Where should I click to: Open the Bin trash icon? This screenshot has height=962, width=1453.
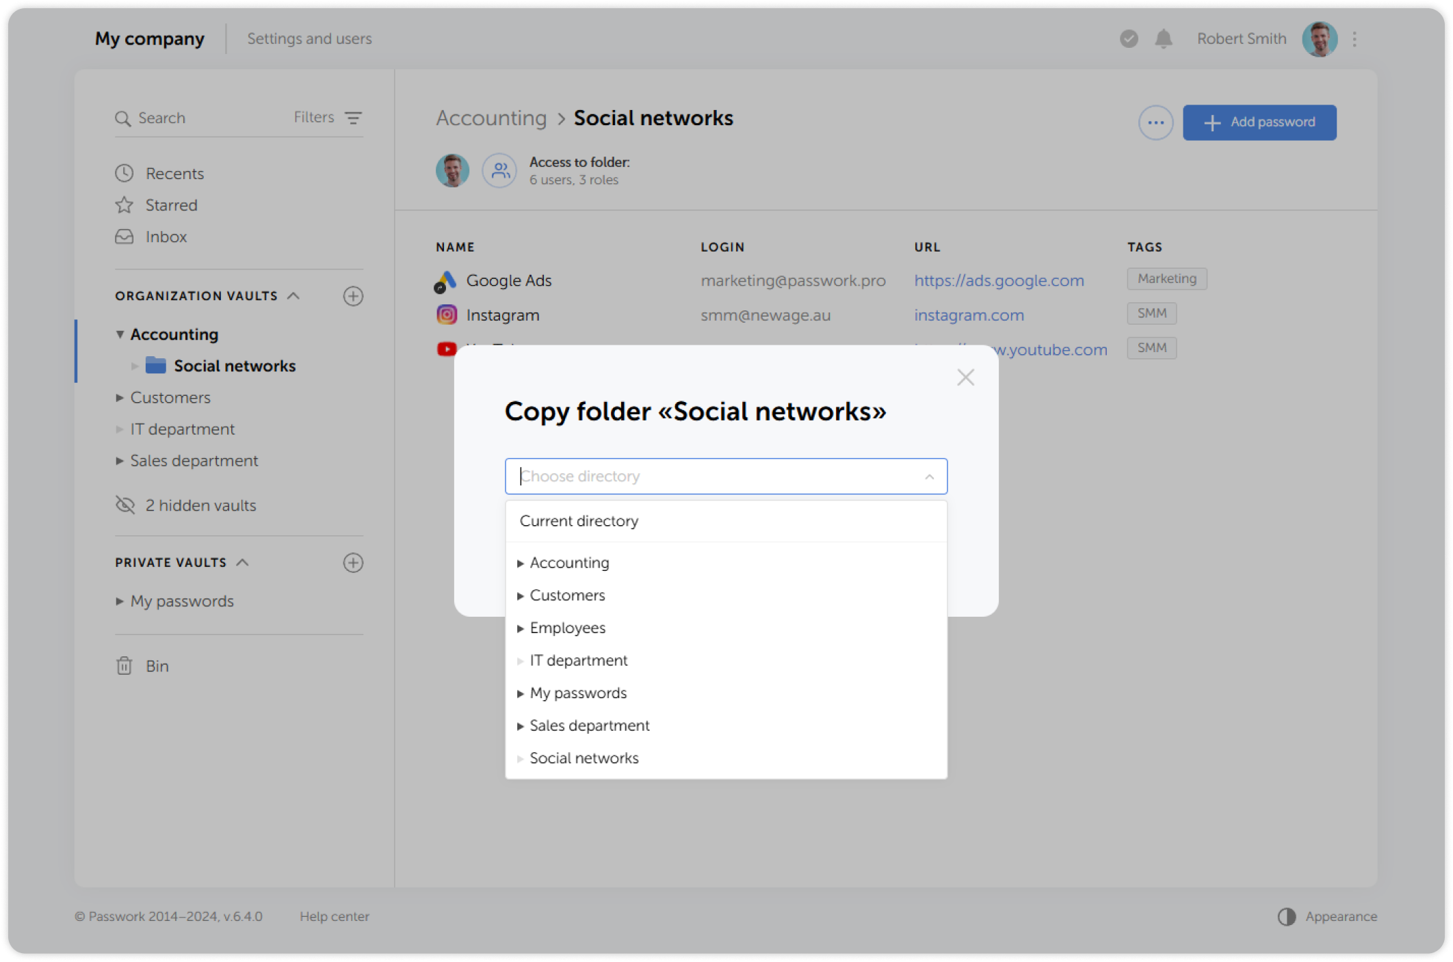[124, 665]
